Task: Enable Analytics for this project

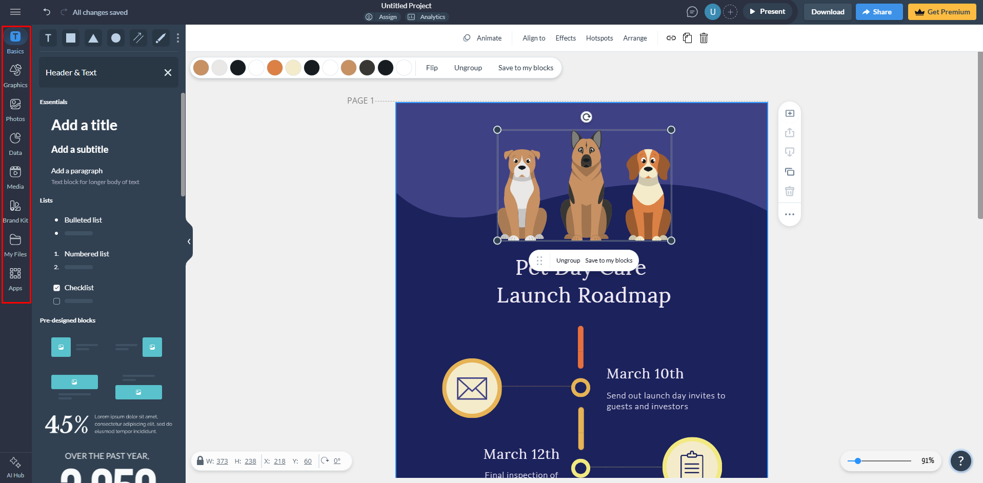Action: coord(427,16)
